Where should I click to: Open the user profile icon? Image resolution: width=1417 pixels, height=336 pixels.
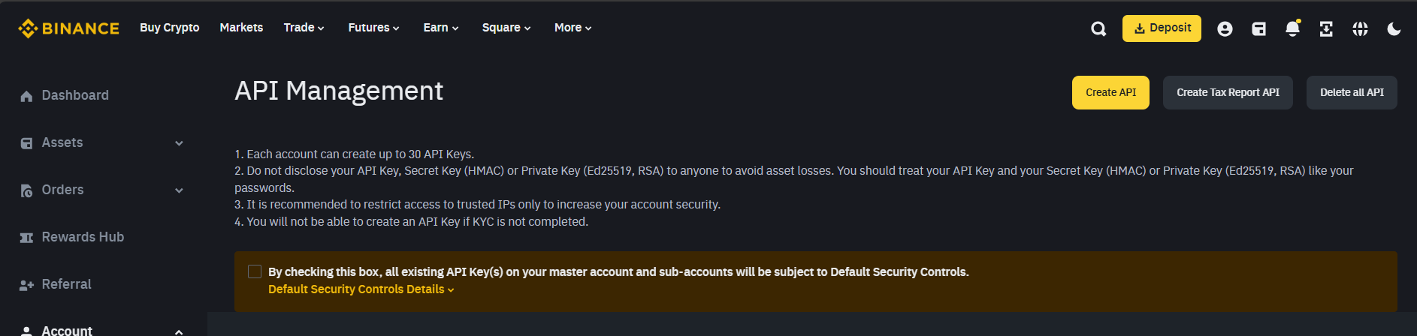coord(1225,29)
